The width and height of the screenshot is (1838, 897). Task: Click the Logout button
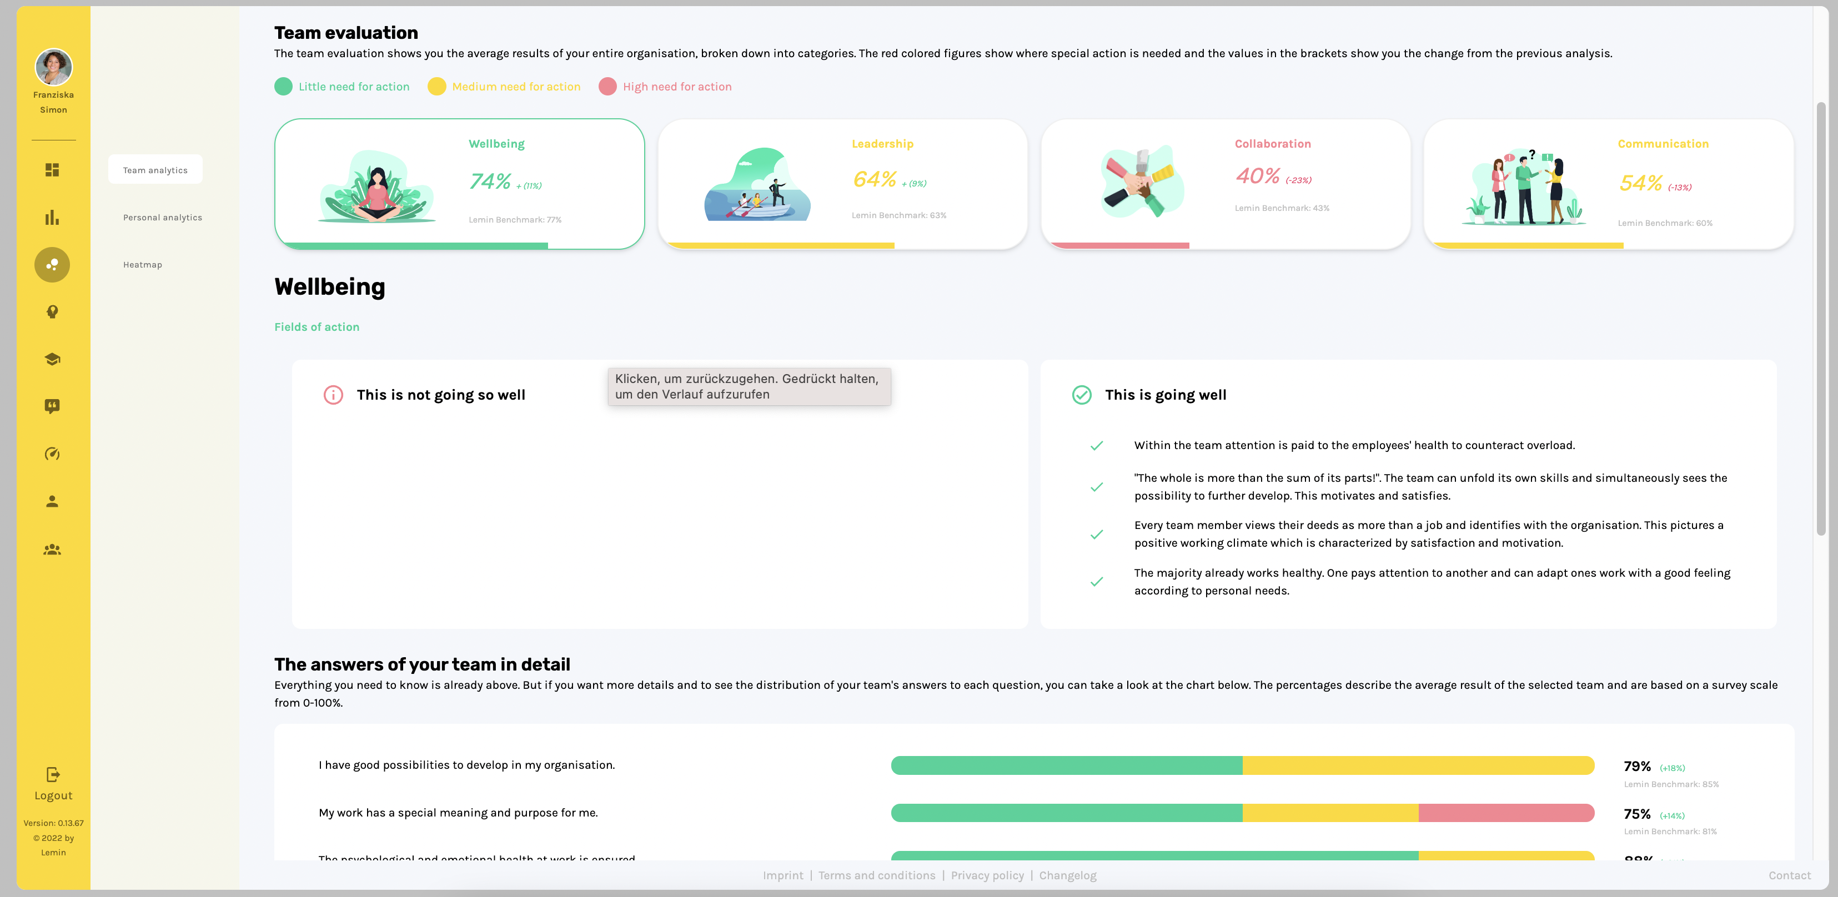click(x=53, y=784)
